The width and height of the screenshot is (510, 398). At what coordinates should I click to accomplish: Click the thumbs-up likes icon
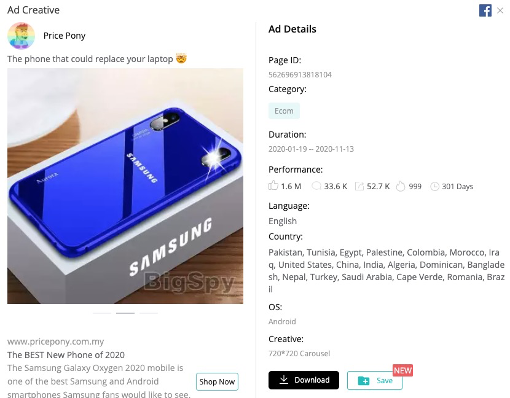coord(273,185)
